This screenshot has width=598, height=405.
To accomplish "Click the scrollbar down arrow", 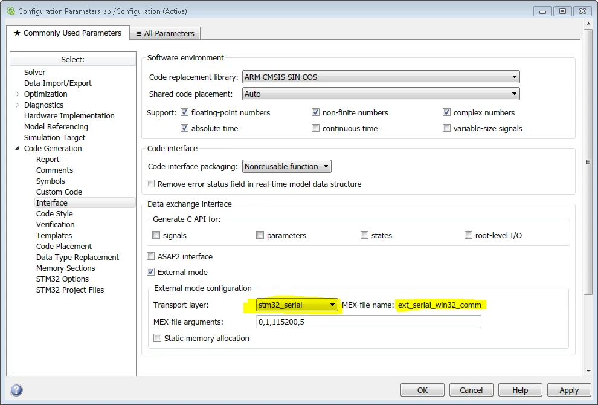I will click(x=588, y=371).
